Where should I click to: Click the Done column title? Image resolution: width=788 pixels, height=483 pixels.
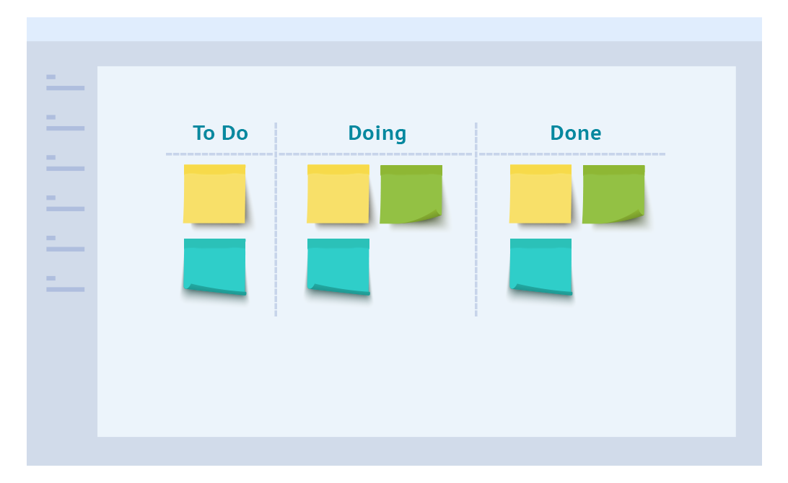point(575,133)
